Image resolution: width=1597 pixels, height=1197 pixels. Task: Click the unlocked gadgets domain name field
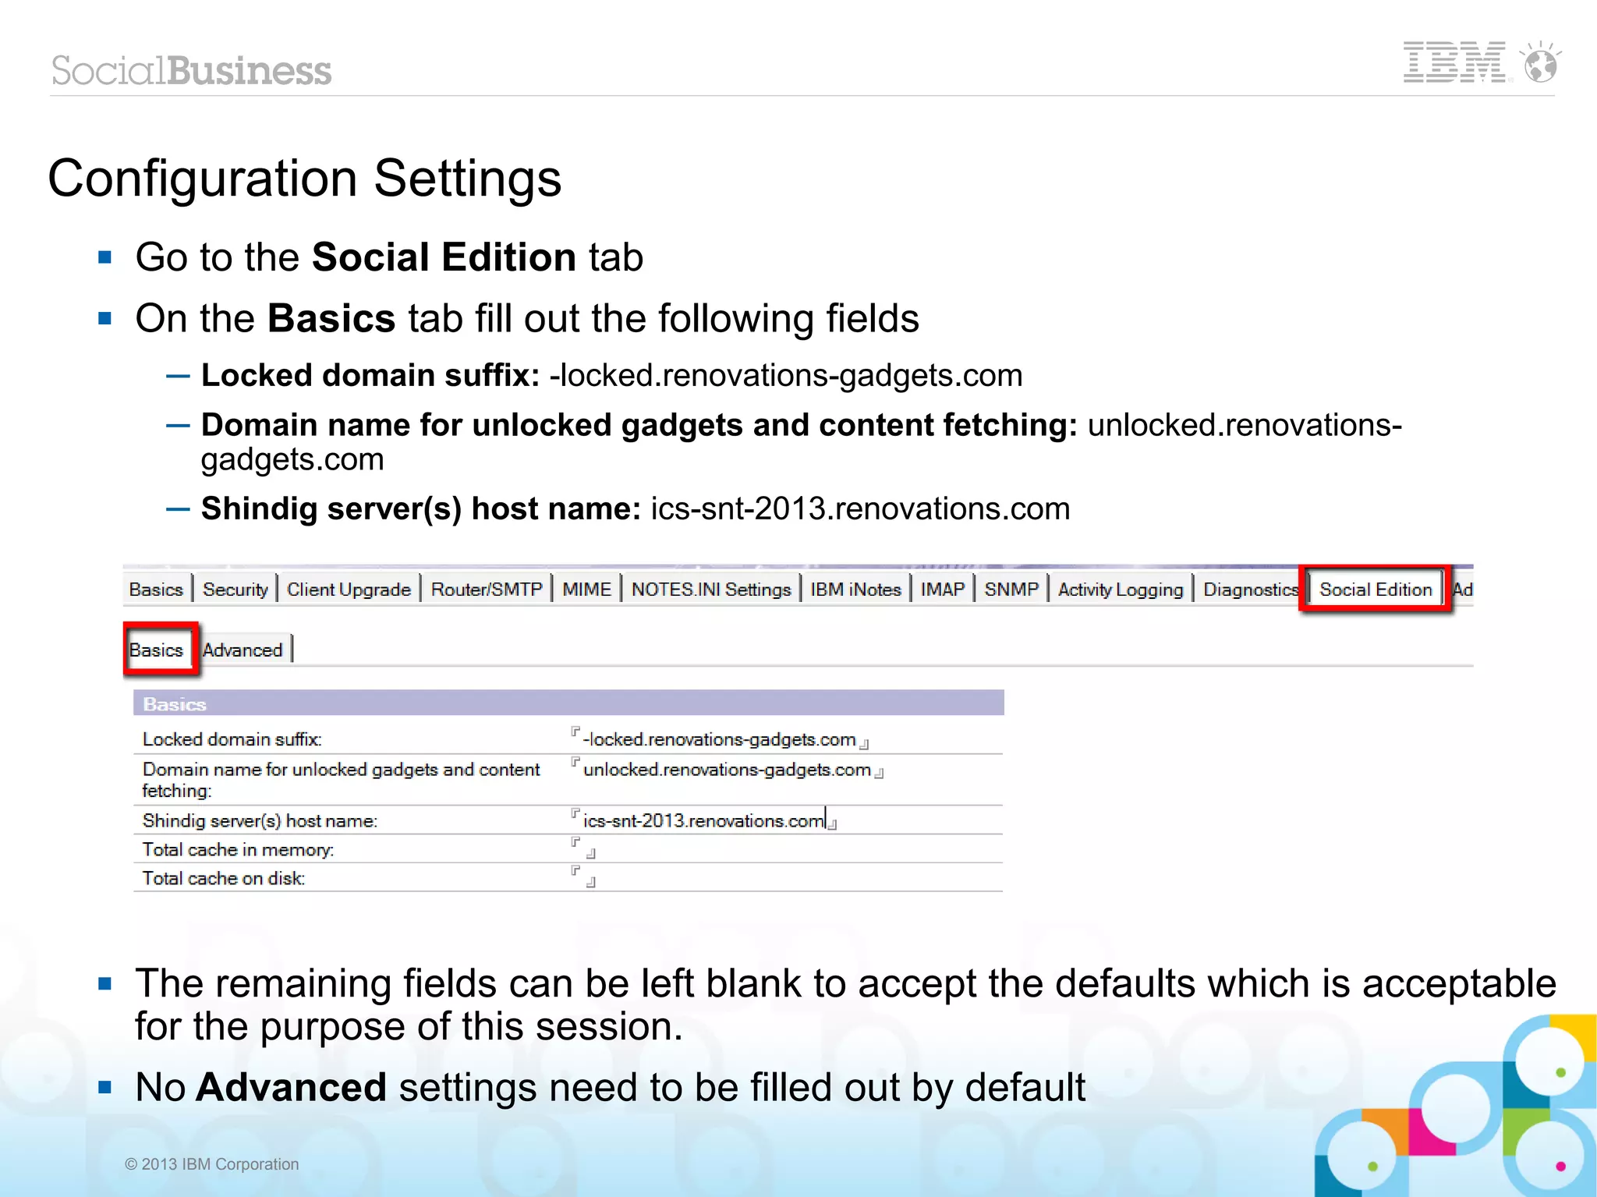(x=727, y=770)
